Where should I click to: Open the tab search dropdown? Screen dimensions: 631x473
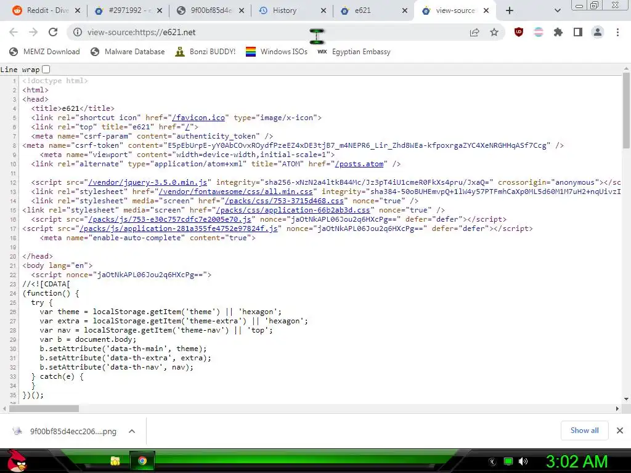tap(557, 10)
